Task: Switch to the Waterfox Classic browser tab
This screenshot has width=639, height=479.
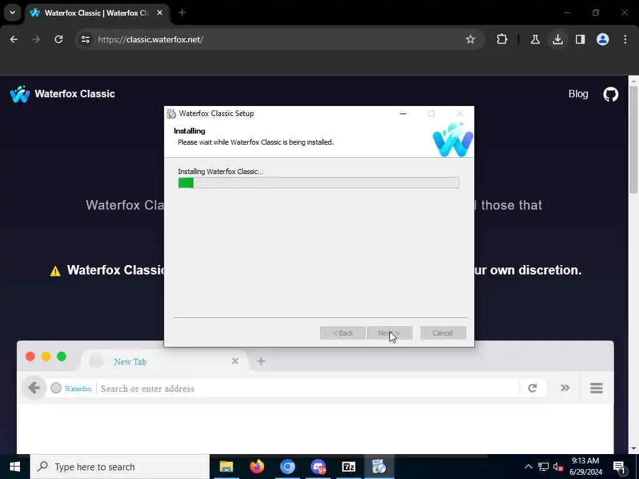Action: [x=97, y=13]
